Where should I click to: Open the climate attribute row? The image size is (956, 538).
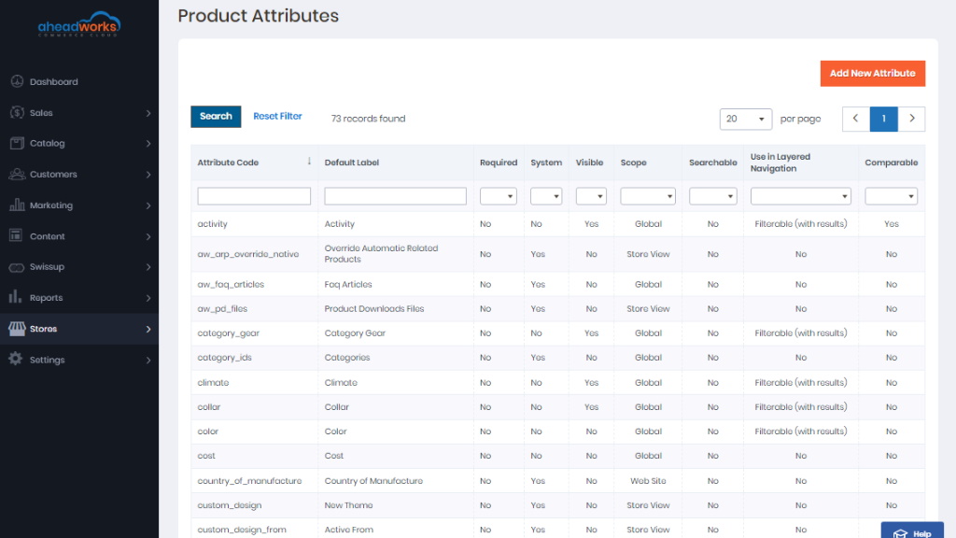[558, 382]
